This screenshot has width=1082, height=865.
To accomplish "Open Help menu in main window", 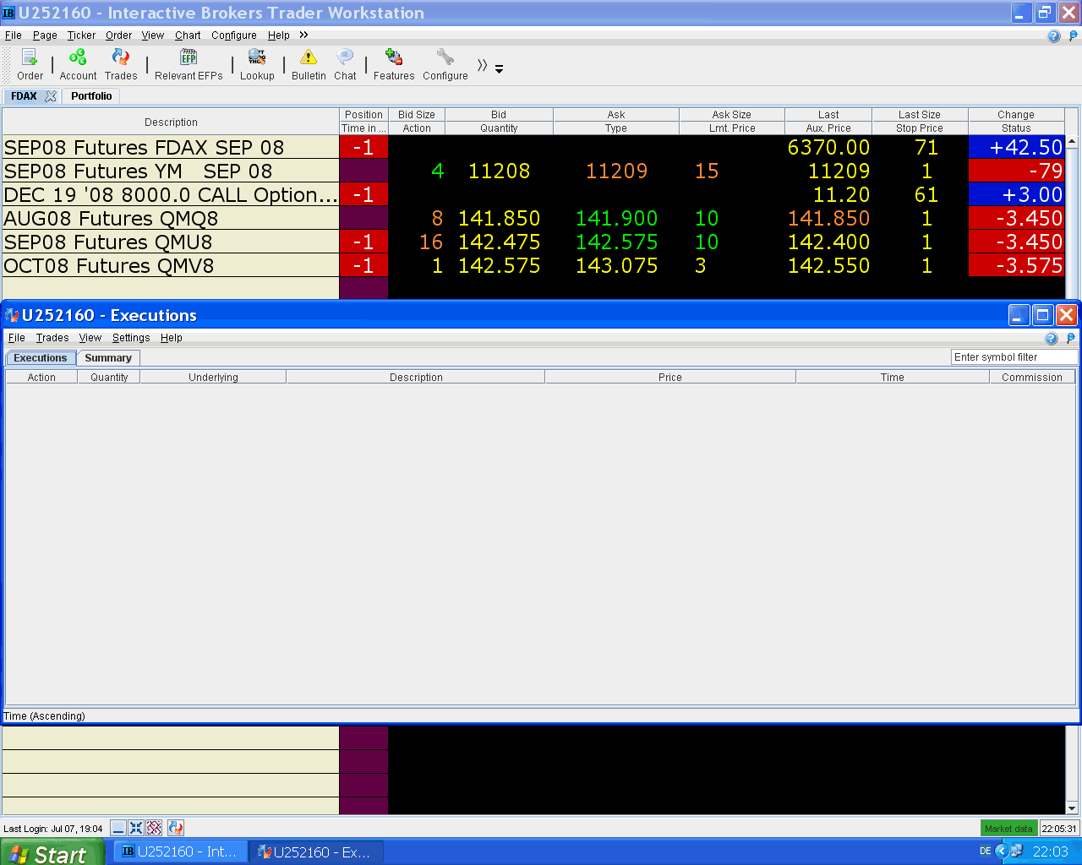I will tap(278, 35).
